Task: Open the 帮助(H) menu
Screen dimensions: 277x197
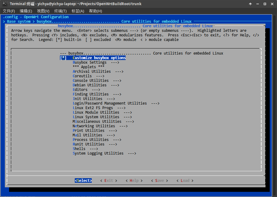Action: pyautogui.click(x=95, y=11)
